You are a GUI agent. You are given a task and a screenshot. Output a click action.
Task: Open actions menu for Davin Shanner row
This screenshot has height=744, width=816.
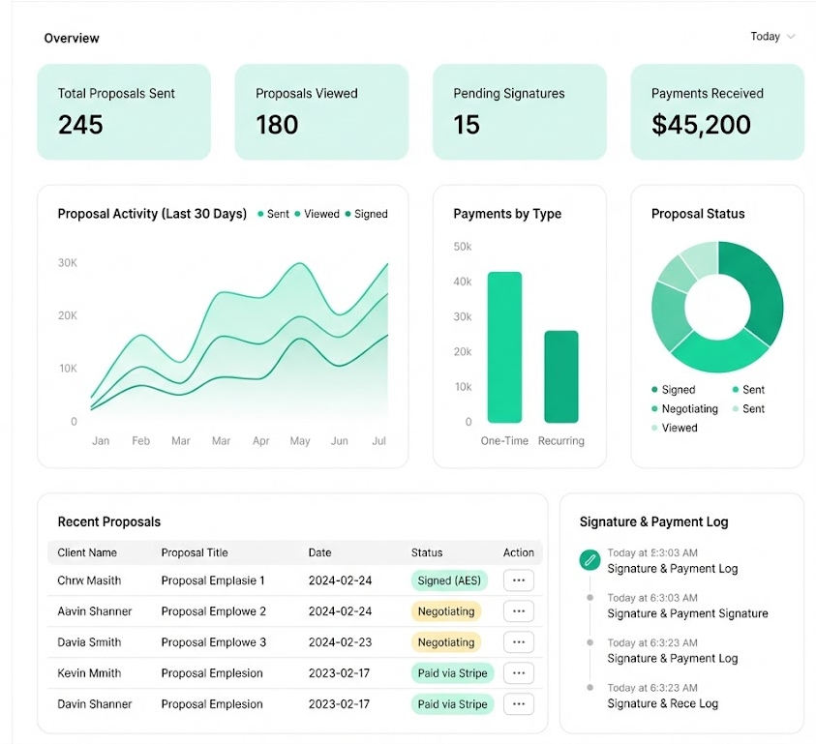coord(518,704)
